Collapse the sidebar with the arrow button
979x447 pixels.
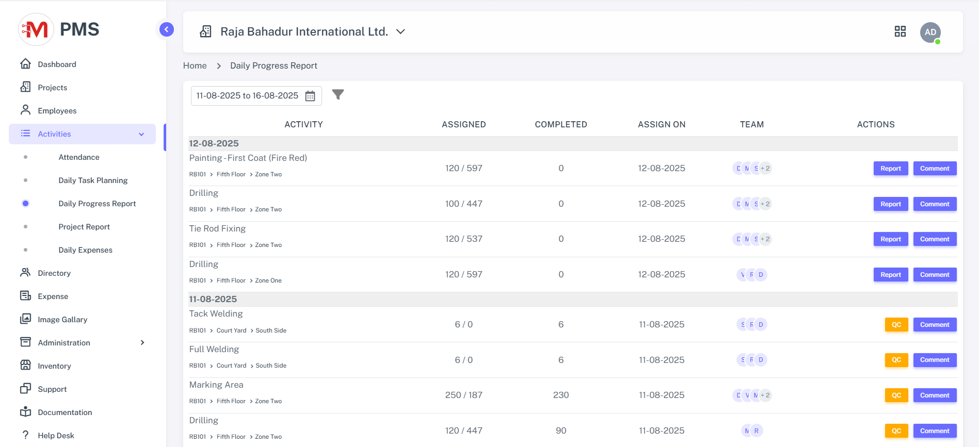(166, 29)
